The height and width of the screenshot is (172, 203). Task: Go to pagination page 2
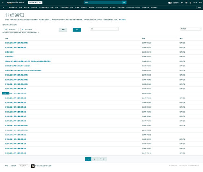tap(94, 159)
